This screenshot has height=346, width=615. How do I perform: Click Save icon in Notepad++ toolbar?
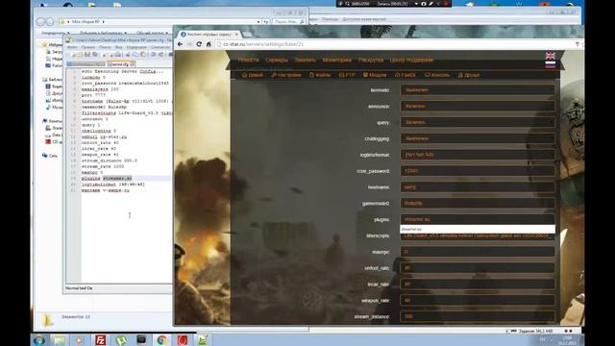[87, 55]
